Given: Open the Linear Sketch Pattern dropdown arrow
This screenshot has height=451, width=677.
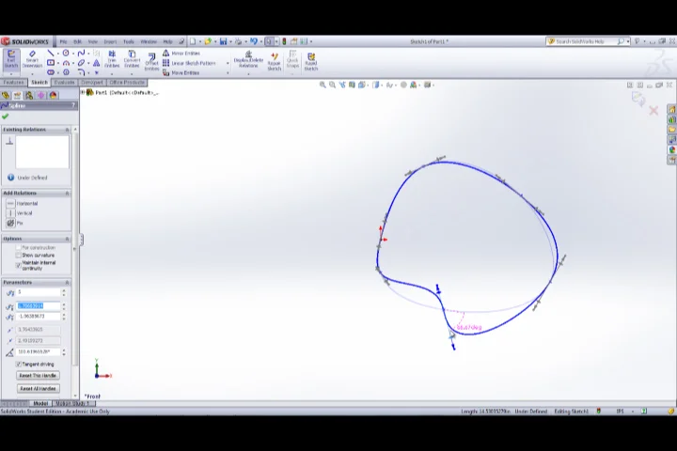Looking at the screenshot, I should (x=228, y=64).
